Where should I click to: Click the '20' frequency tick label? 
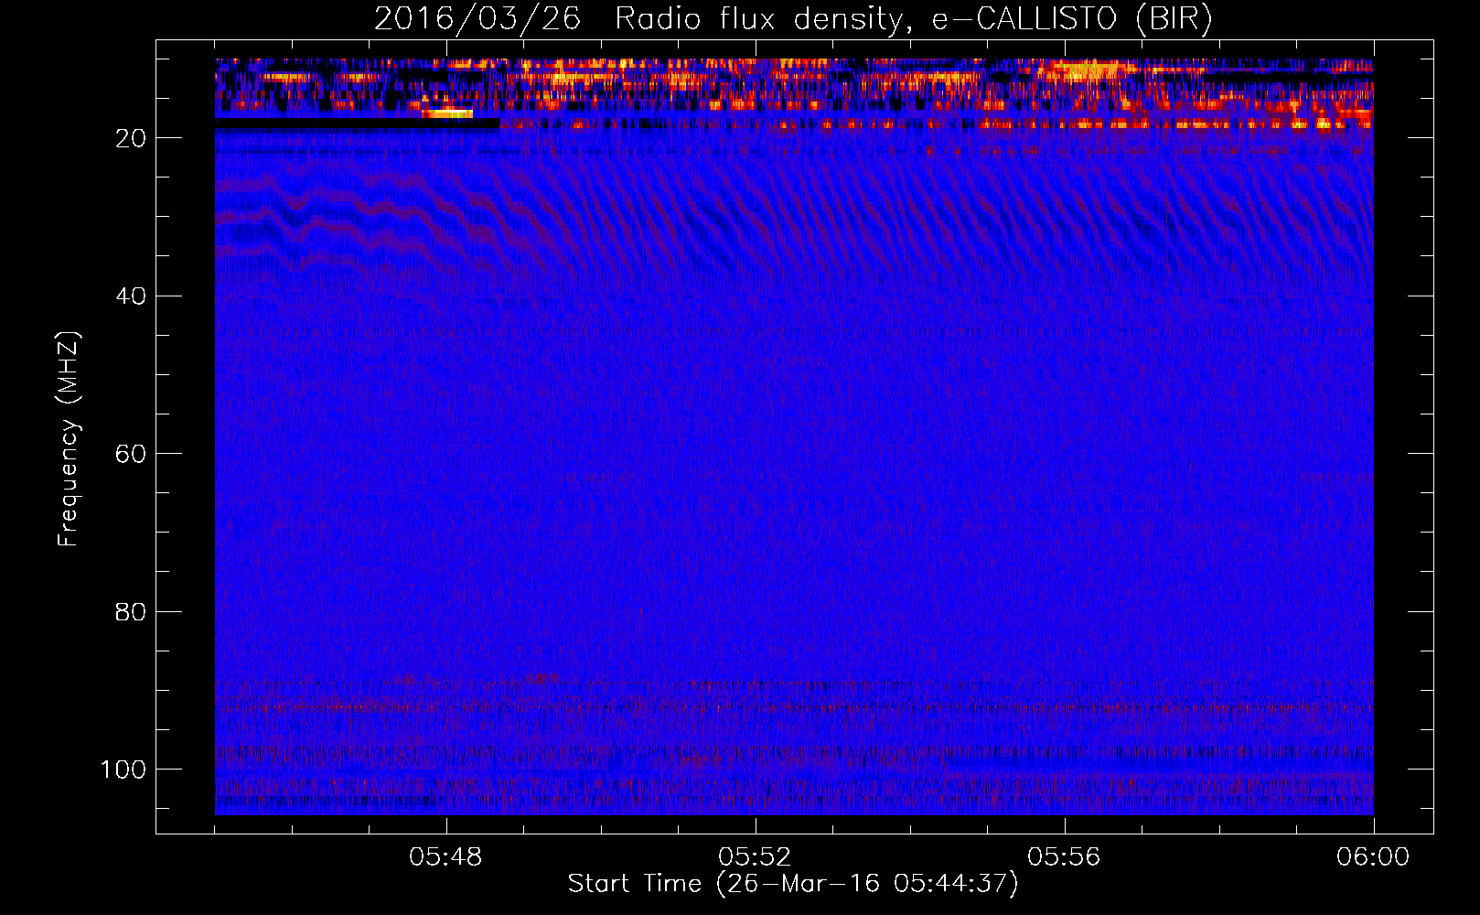point(131,138)
